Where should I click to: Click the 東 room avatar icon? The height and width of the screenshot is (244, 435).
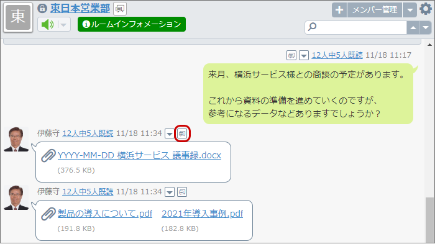(18, 17)
